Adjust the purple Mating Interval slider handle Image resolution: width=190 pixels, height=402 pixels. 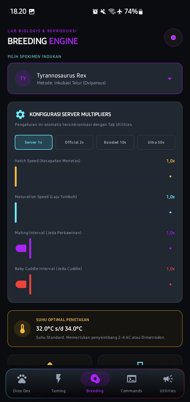[30, 248]
